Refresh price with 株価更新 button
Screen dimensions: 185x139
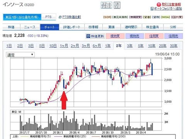pyautogui.click(x=95, y=36)
